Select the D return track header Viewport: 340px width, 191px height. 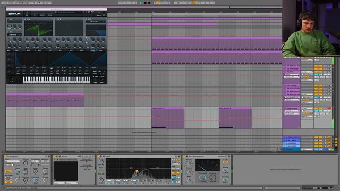[292, 146]
